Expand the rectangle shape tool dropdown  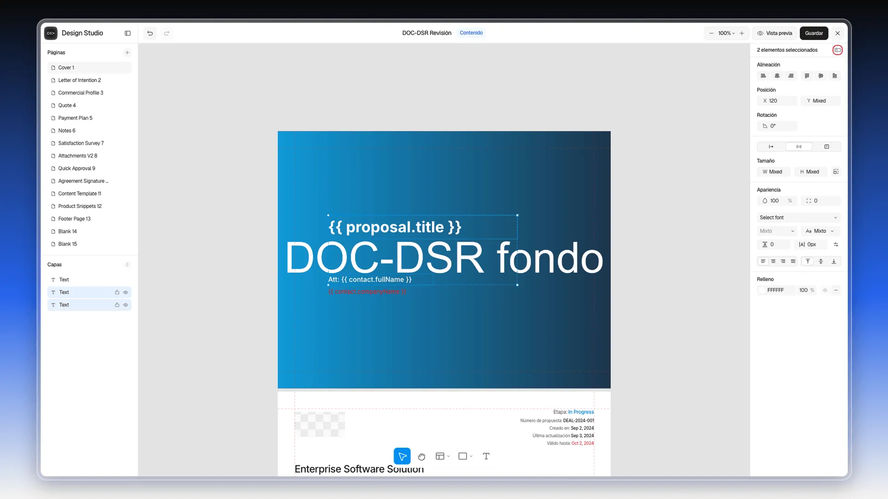pos(471,456)
